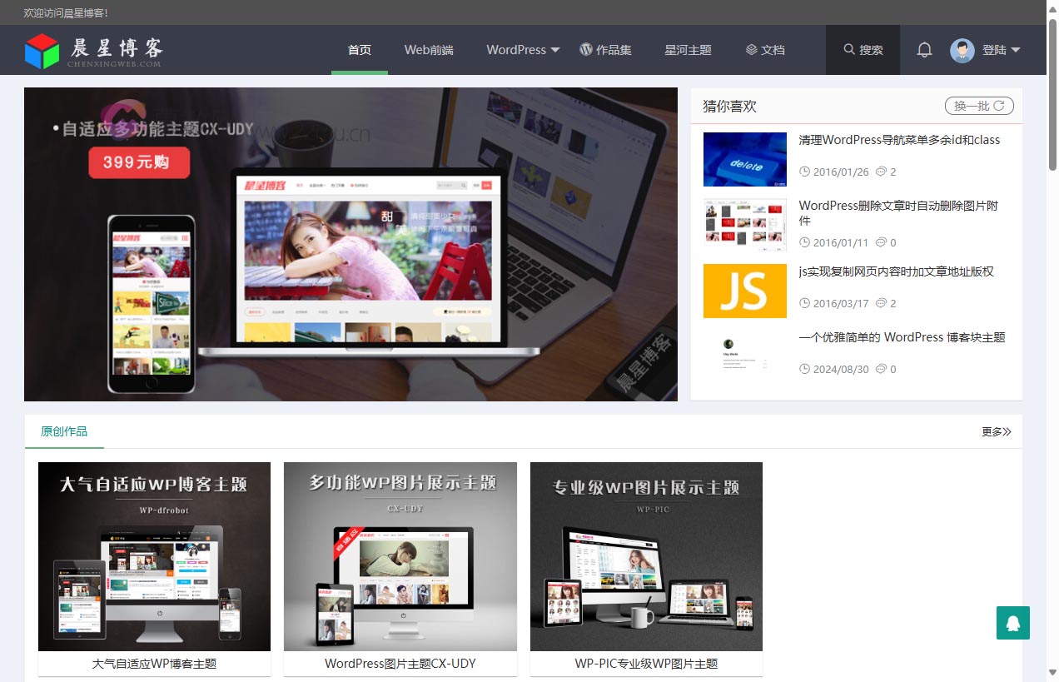This screenshot has height=682, width=1059.
Task: Open the 作品集 WordPress-icon menu item
Action: (x=606, y=50)
